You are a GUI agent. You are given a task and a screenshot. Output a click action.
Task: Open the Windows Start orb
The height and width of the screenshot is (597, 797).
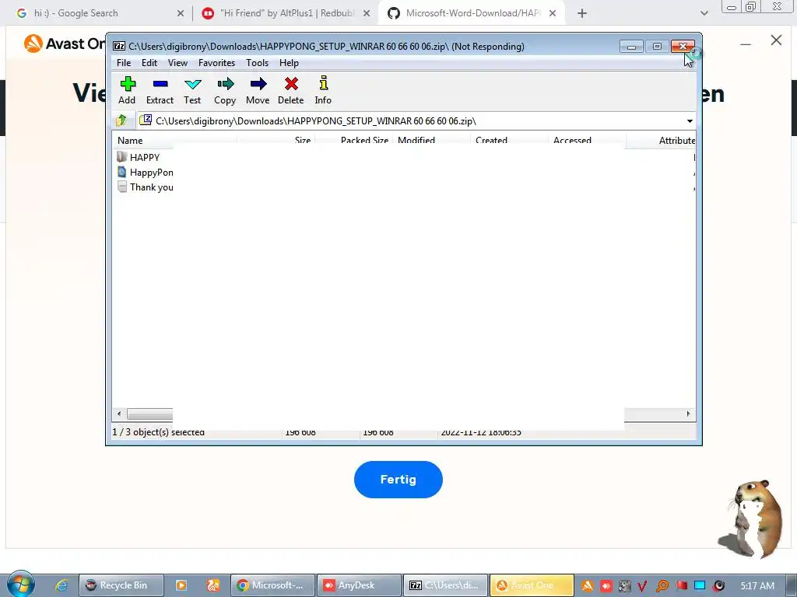(x=21, y=585)
